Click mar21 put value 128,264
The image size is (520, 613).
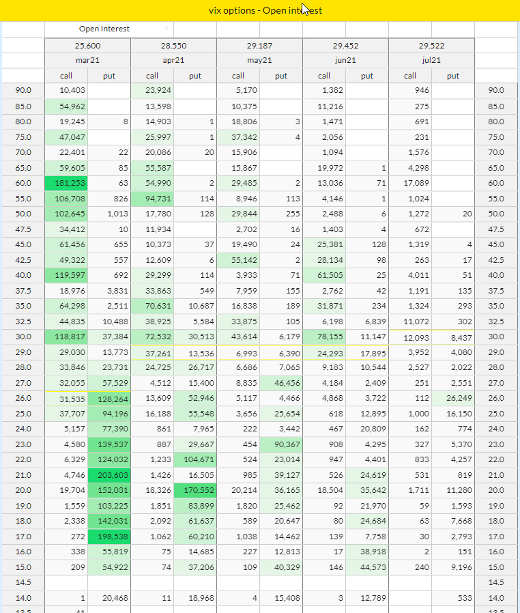click(x=109, y=399)
